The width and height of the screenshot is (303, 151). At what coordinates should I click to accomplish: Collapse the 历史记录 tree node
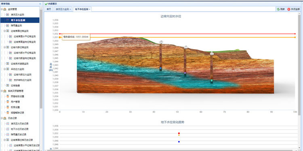(x=2, y=118)
